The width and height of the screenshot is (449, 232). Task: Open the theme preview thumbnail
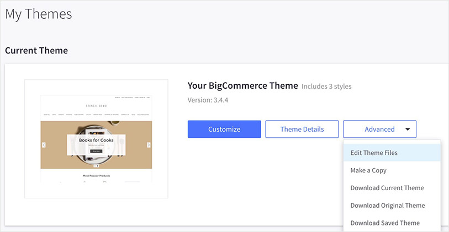(x=96, y=139)
